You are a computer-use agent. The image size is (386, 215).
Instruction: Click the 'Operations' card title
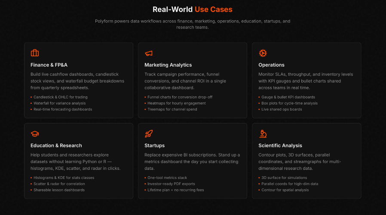point(271,65)
